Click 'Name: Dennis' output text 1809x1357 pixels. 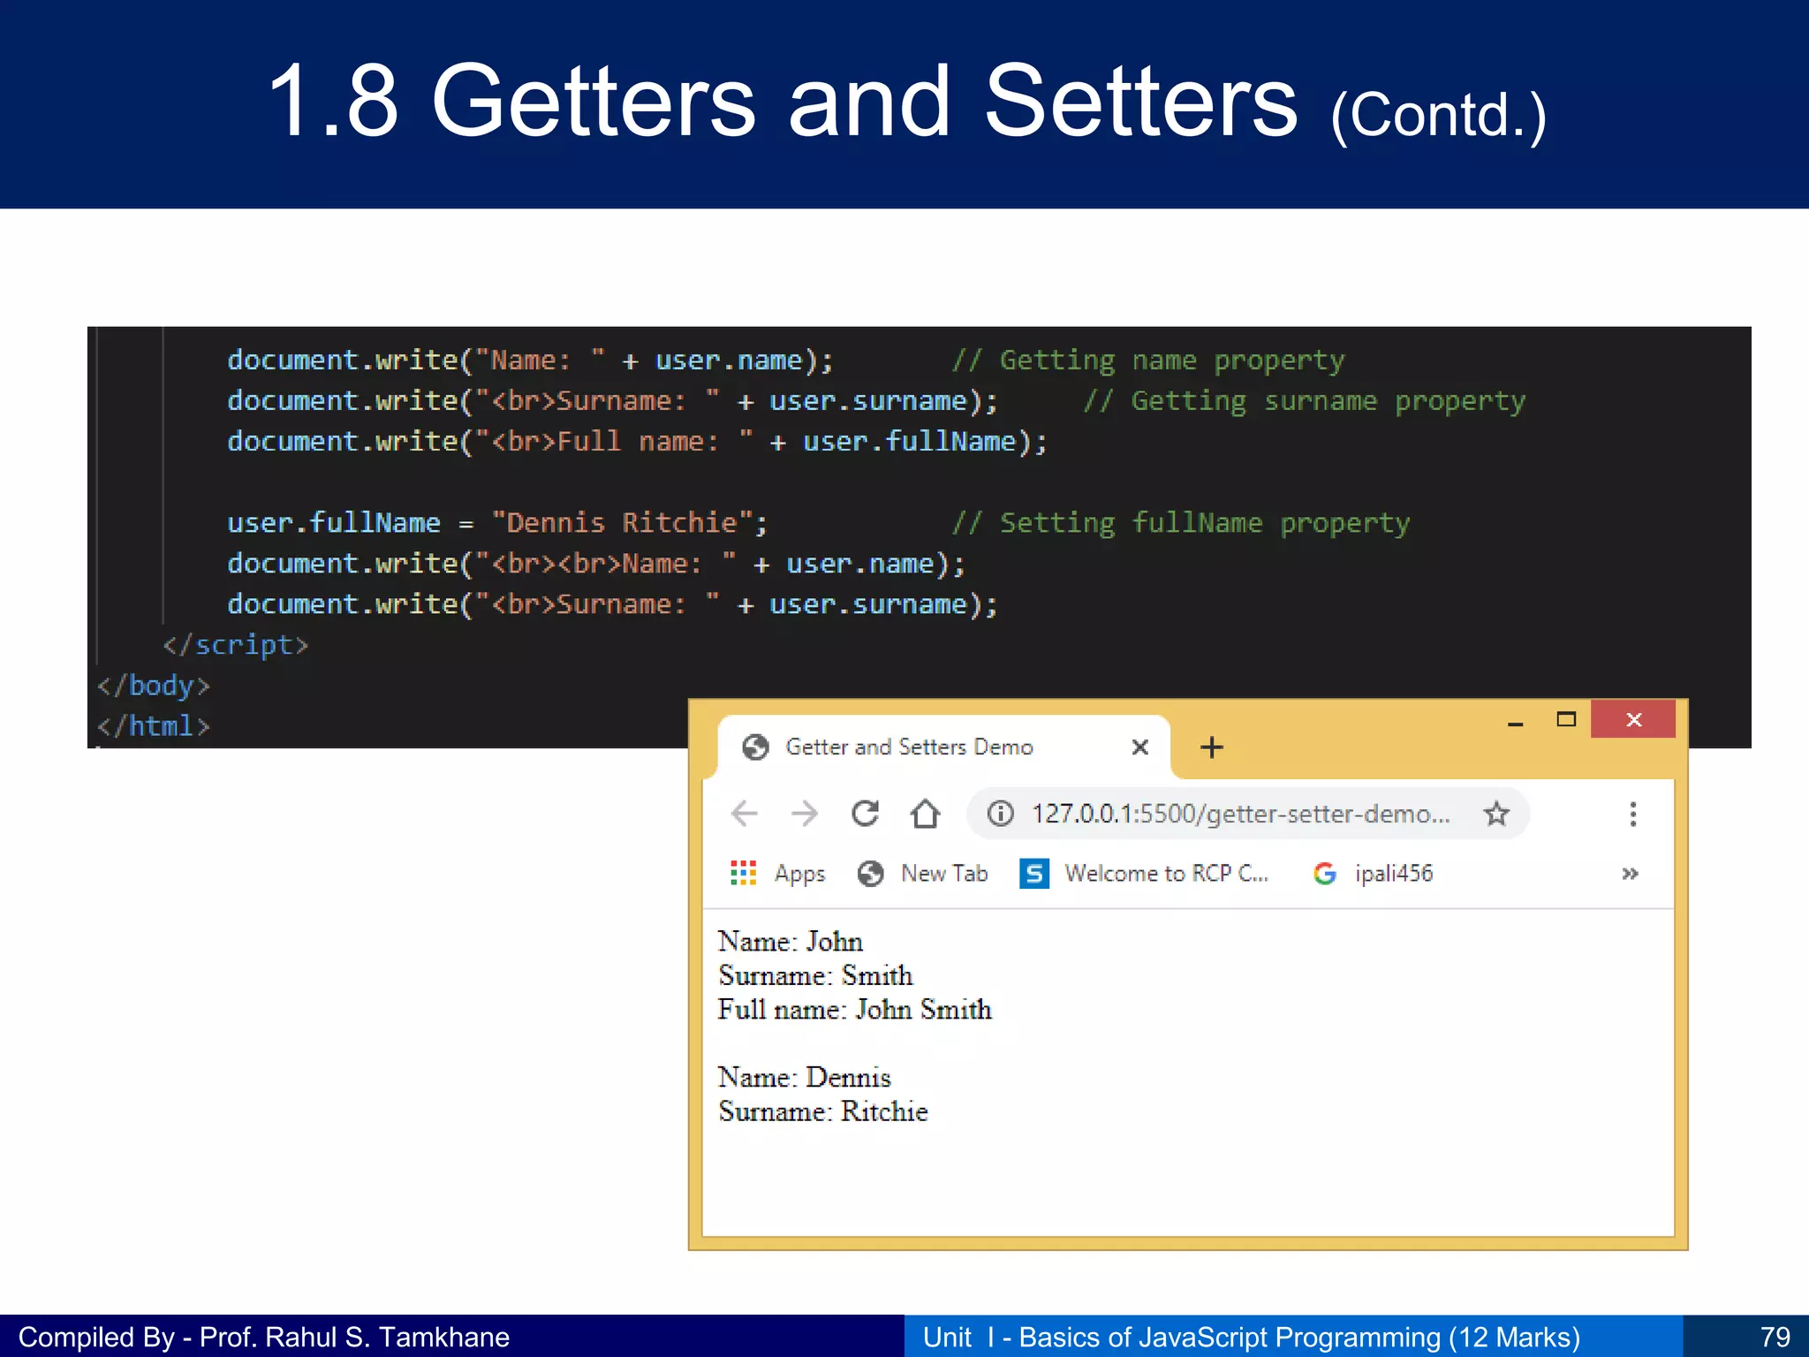point(804,1077)
